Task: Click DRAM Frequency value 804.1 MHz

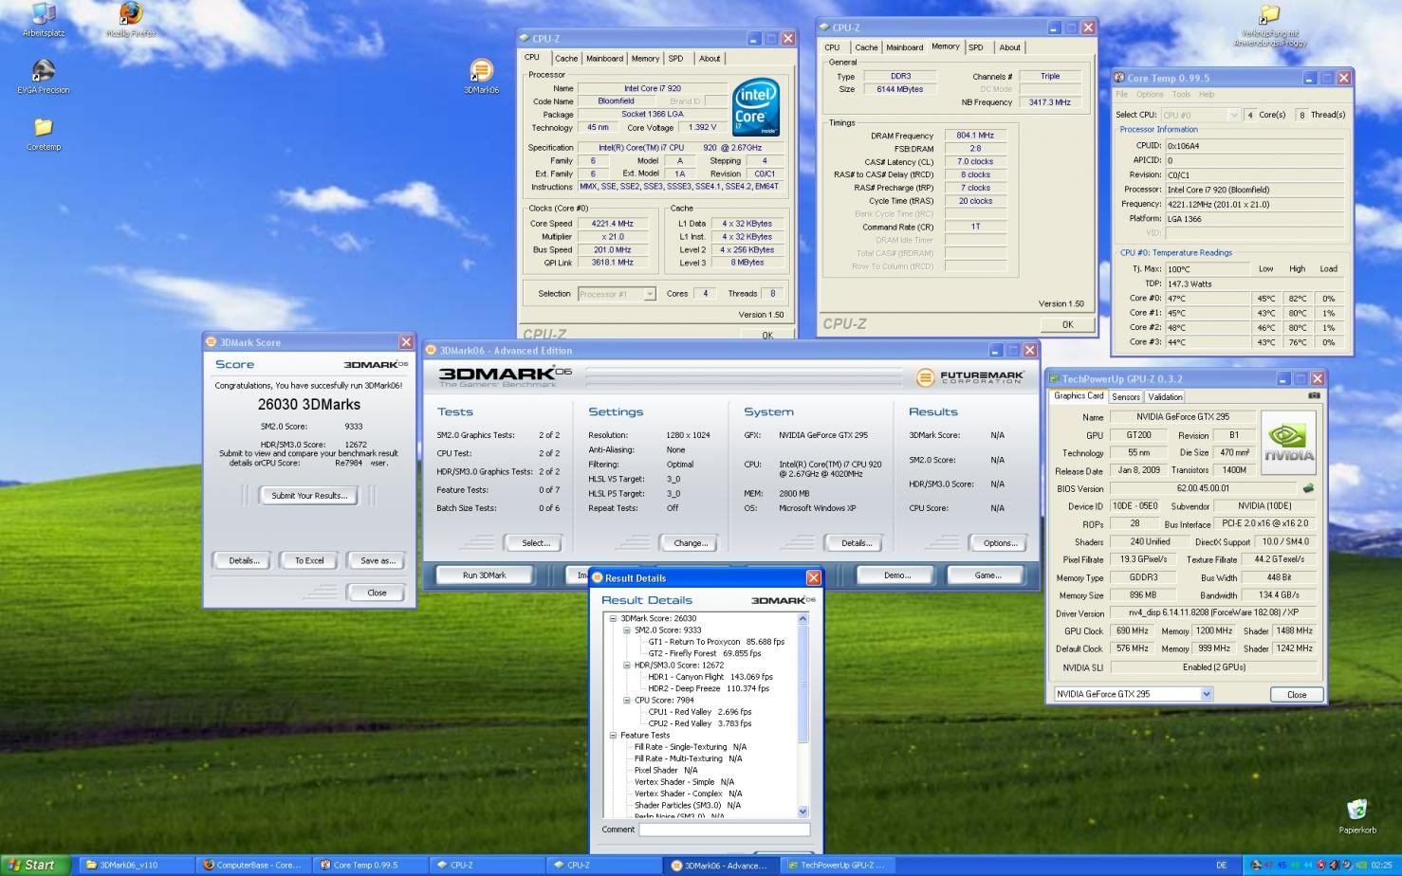Action: click(x=975, y=136)
